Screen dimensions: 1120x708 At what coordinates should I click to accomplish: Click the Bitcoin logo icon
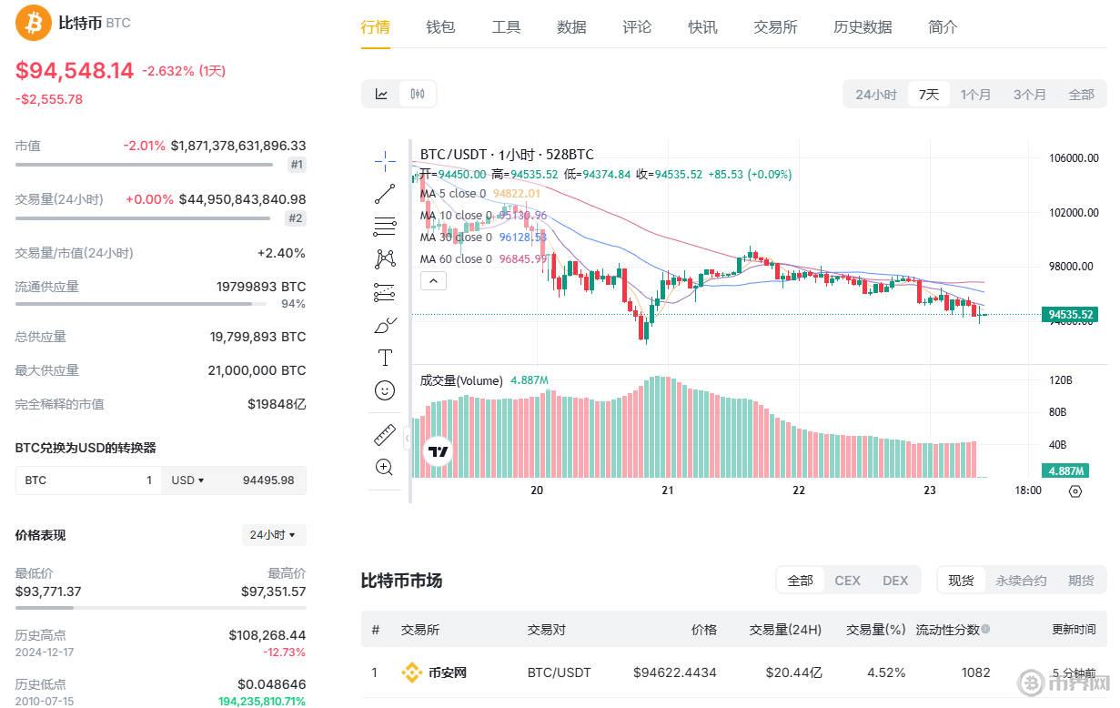point(34,23)
